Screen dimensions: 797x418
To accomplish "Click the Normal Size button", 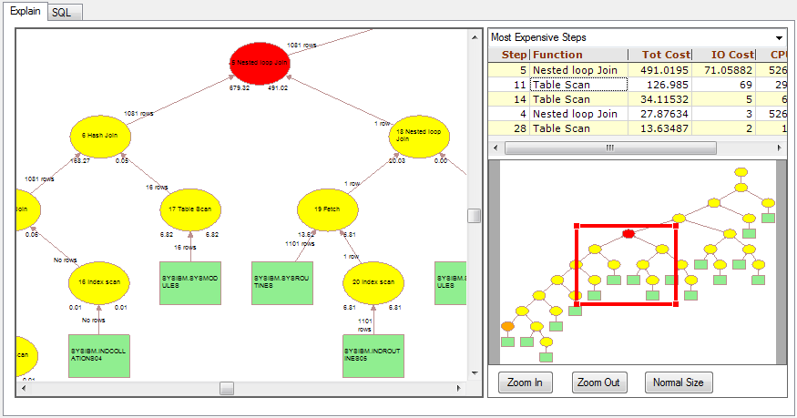I will pyautogui.click(x=679, y=382).
